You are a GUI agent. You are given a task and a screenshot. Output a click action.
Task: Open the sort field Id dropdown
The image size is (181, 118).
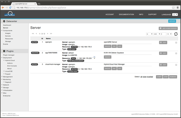pyautogui.click(x=150, y=34)
